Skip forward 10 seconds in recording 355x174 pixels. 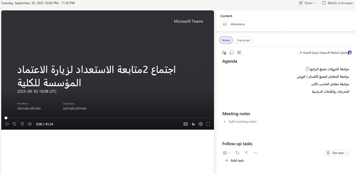(22, 124)
